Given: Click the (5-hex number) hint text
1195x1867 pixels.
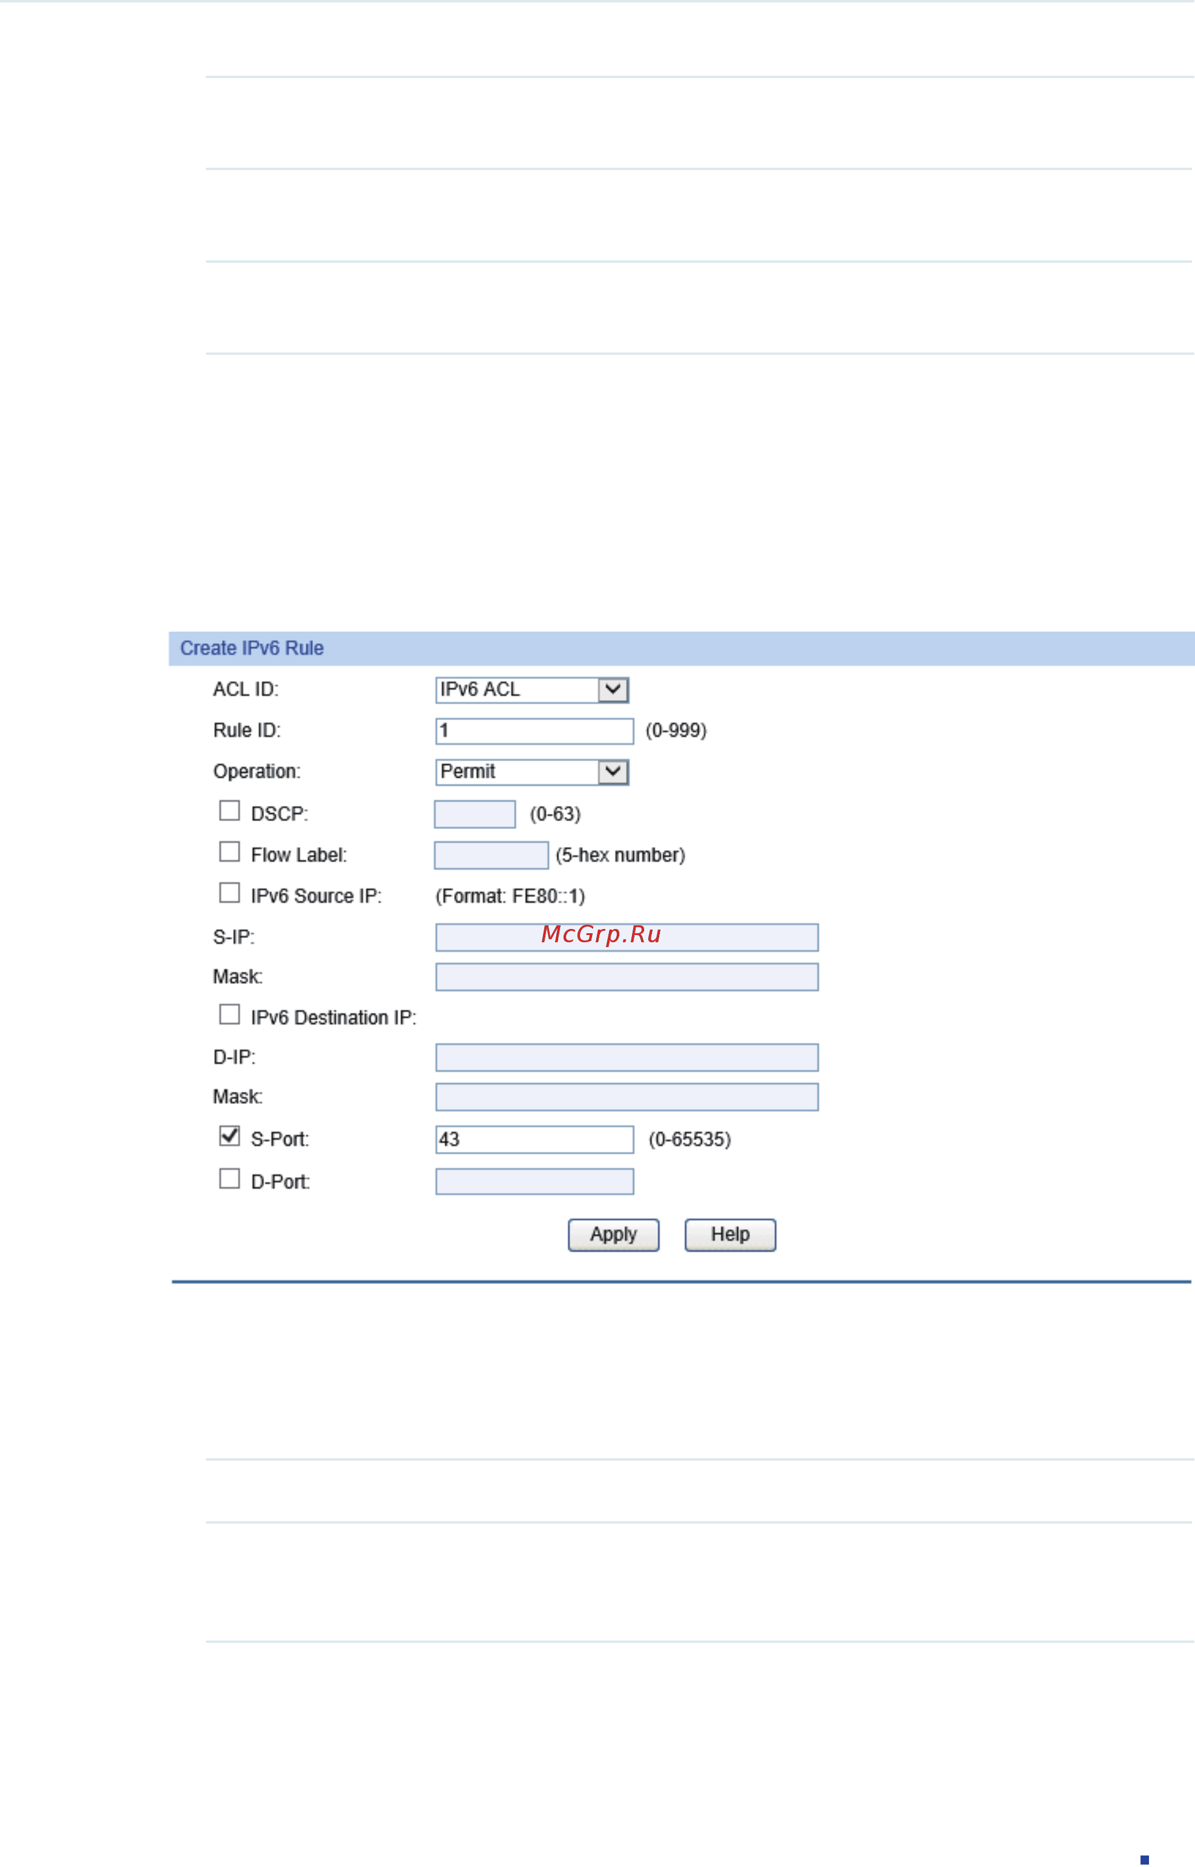Looking at the screenshot, I should (x=619, y=854).
